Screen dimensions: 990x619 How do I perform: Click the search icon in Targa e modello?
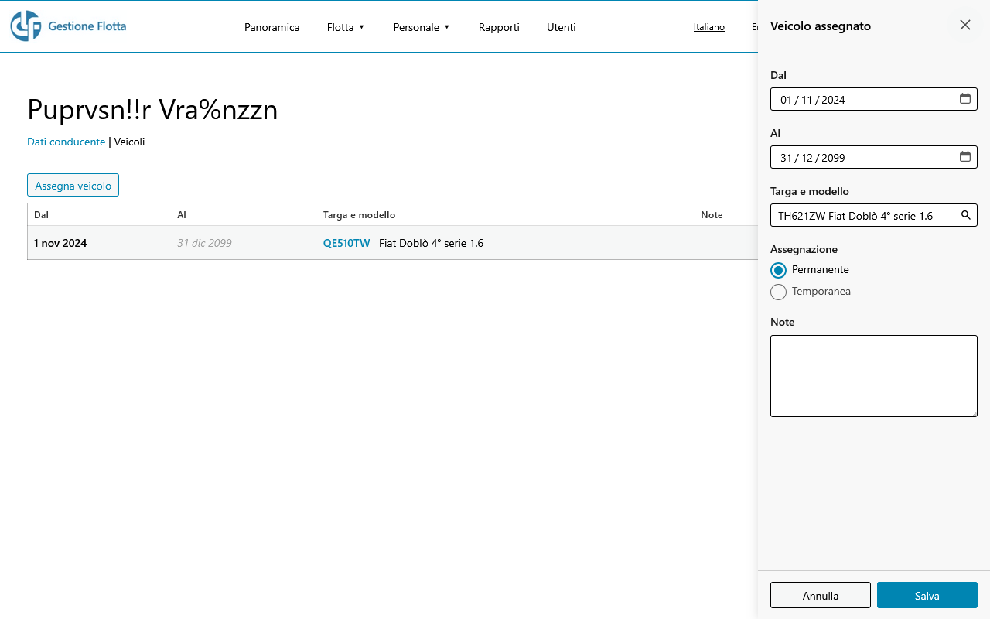966,215
